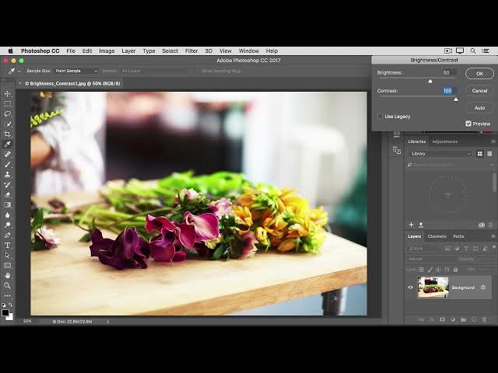Screen dimensions: 498x373
Task: Hide the Background layer with eye icon
Action: point(411,288)
